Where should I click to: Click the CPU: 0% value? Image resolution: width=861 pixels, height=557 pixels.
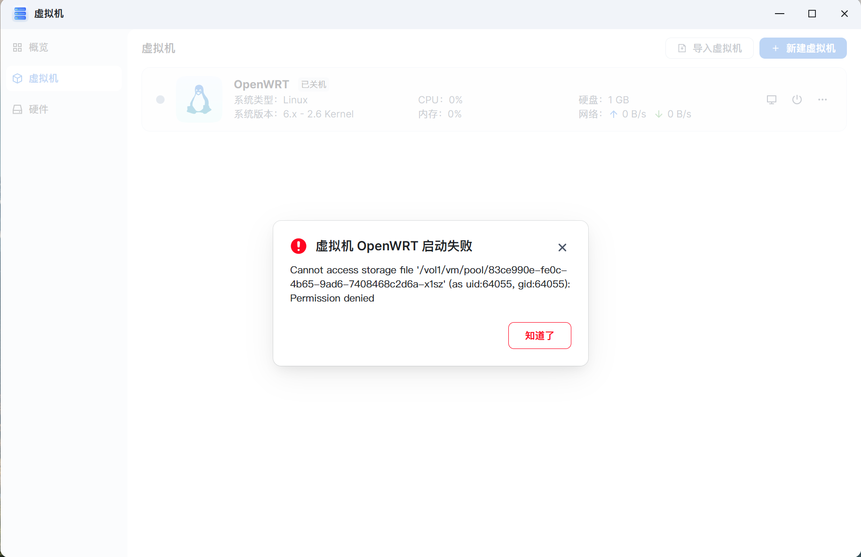pyautogui.click(x=440, y=100)
